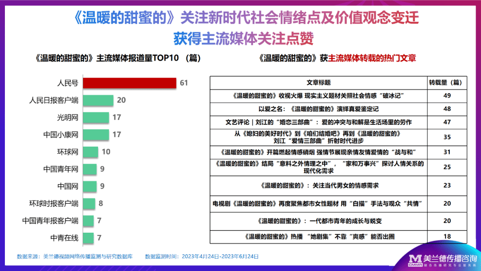
Task: Click the 美兰德传播咨询 CMMR logo
Action: click(x=442, y=261)
